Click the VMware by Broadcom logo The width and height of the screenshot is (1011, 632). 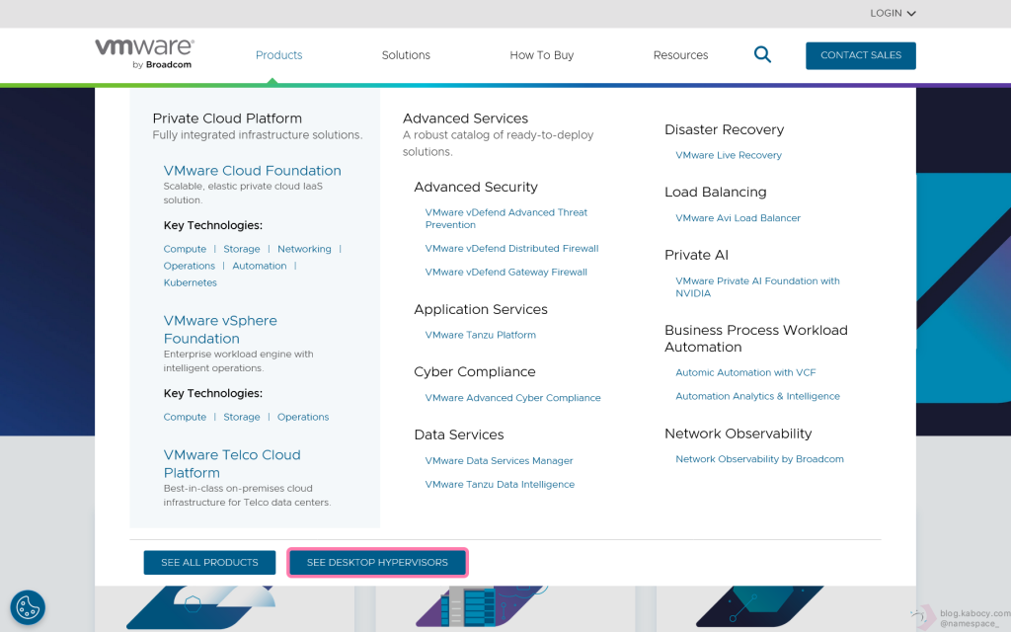click(144, 54)
